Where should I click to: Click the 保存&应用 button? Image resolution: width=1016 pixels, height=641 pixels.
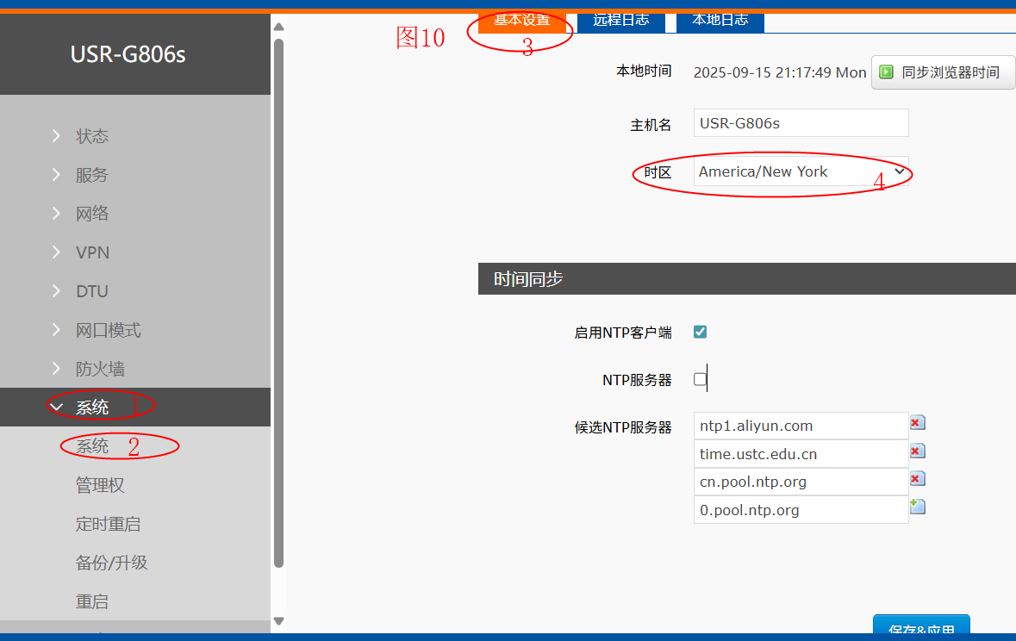(921, 625)
